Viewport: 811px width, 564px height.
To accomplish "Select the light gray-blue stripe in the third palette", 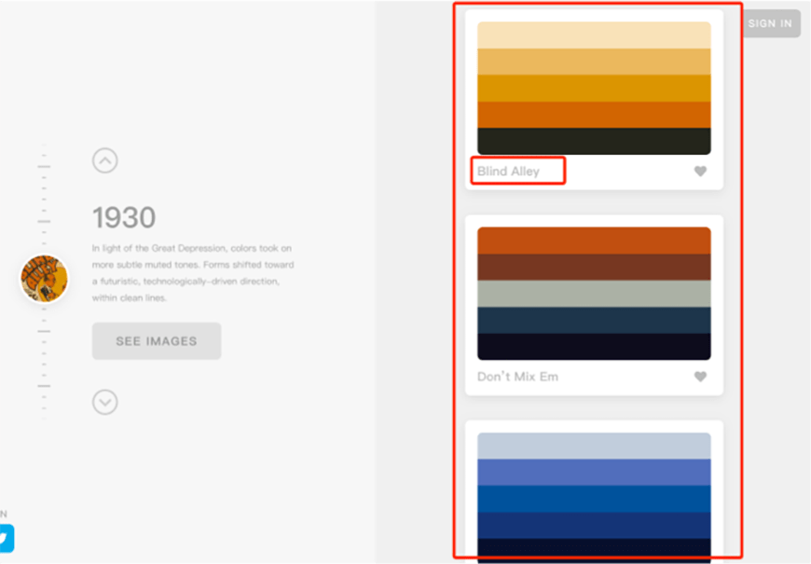I will 594,446.
